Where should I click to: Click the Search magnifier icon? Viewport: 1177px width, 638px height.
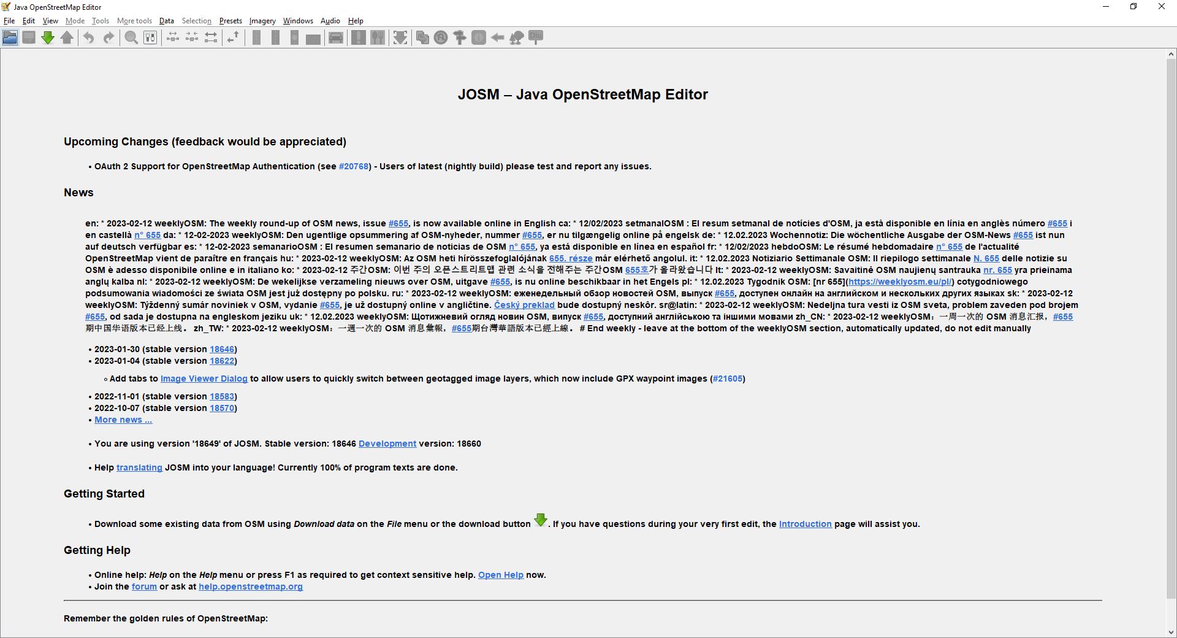131,37
